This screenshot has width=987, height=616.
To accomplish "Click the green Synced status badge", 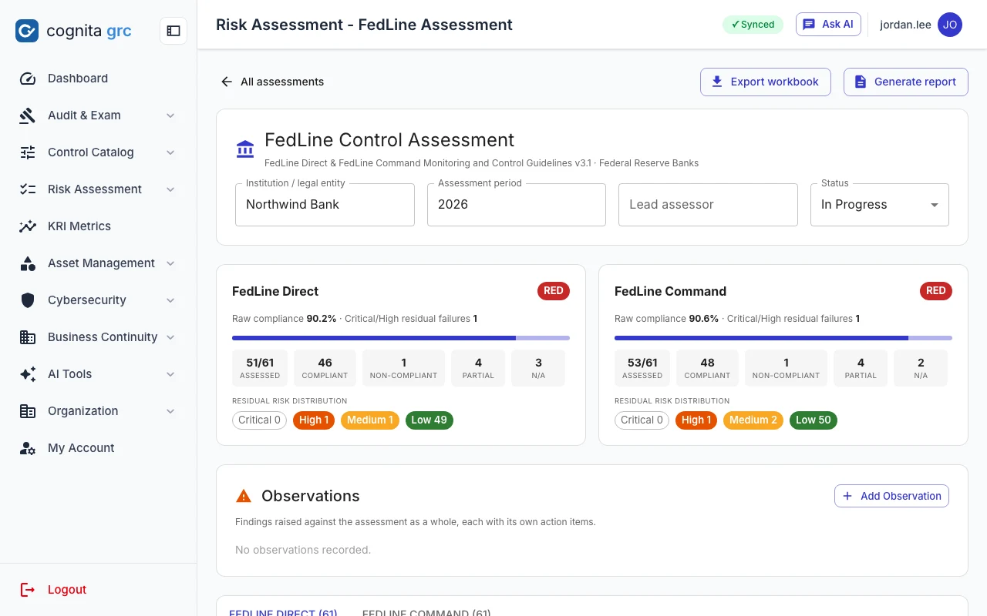I will pyautogui.click(x=753, y=25).
